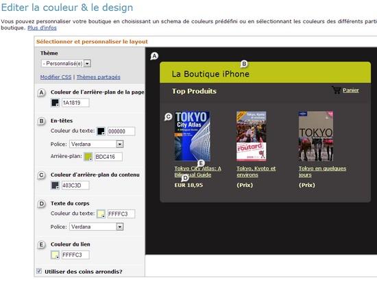This screenshot has height=282, width=377.
Task: Open the En-têtes Police font dropdown
Action: click(97, 144)
